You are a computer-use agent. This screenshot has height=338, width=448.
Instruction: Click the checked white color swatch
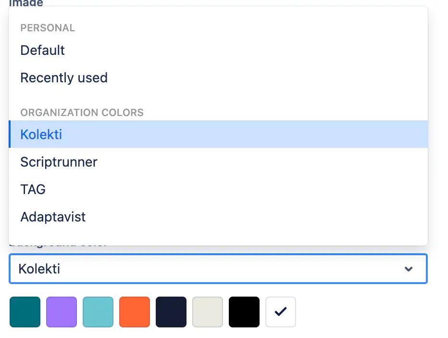281,312
